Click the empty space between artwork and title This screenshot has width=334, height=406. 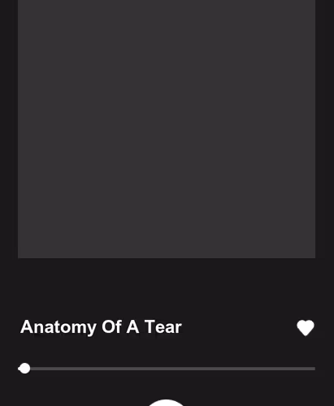(x=167, y=287)
